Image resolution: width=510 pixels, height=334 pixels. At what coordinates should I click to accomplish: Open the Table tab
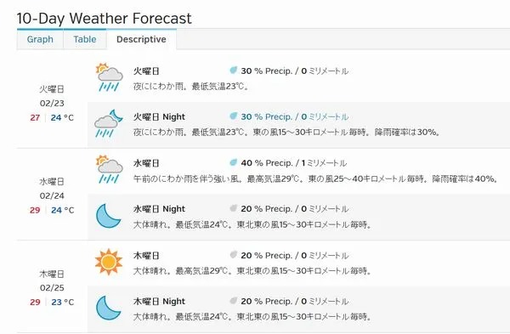tap(85, 39)
